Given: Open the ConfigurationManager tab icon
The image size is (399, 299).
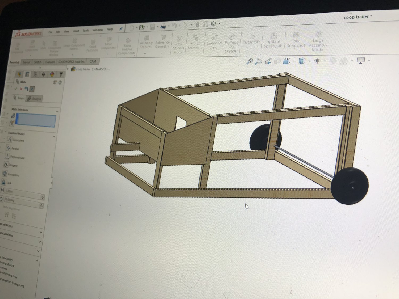Looking at the screenshot, I should click(35, 74).
